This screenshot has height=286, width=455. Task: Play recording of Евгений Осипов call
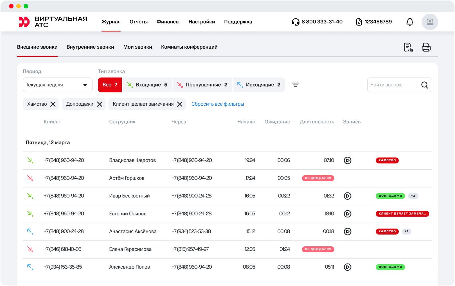point(348,214)
